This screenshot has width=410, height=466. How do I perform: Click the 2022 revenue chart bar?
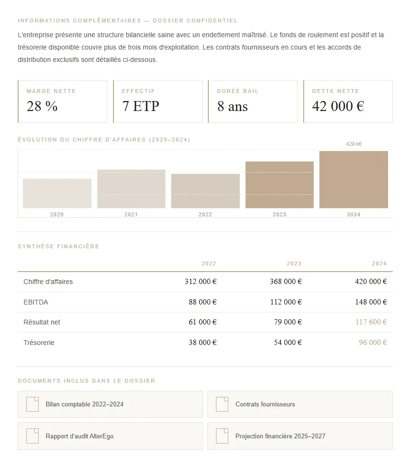(x=205, y=191)
